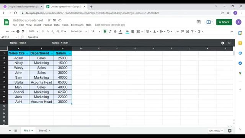Increase decimal places
This screenshot has width=245, height=138.
click(x=58, y=31)
